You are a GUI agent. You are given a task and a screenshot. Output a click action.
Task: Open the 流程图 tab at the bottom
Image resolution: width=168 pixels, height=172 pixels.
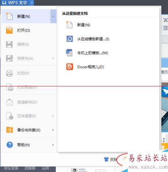[30, 168]
